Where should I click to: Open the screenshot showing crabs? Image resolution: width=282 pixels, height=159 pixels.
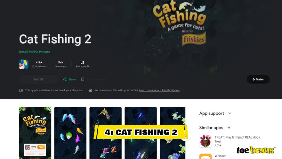tap(173, 133)
